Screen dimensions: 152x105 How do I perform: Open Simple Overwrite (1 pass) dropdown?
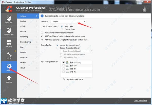77,51
